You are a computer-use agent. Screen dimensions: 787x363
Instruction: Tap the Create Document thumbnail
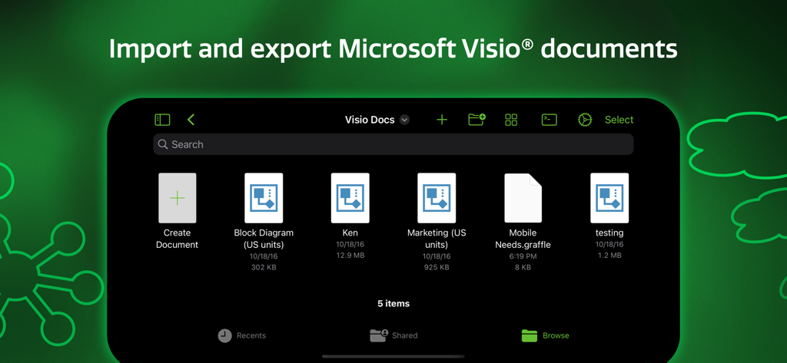[x=178, y=198]
